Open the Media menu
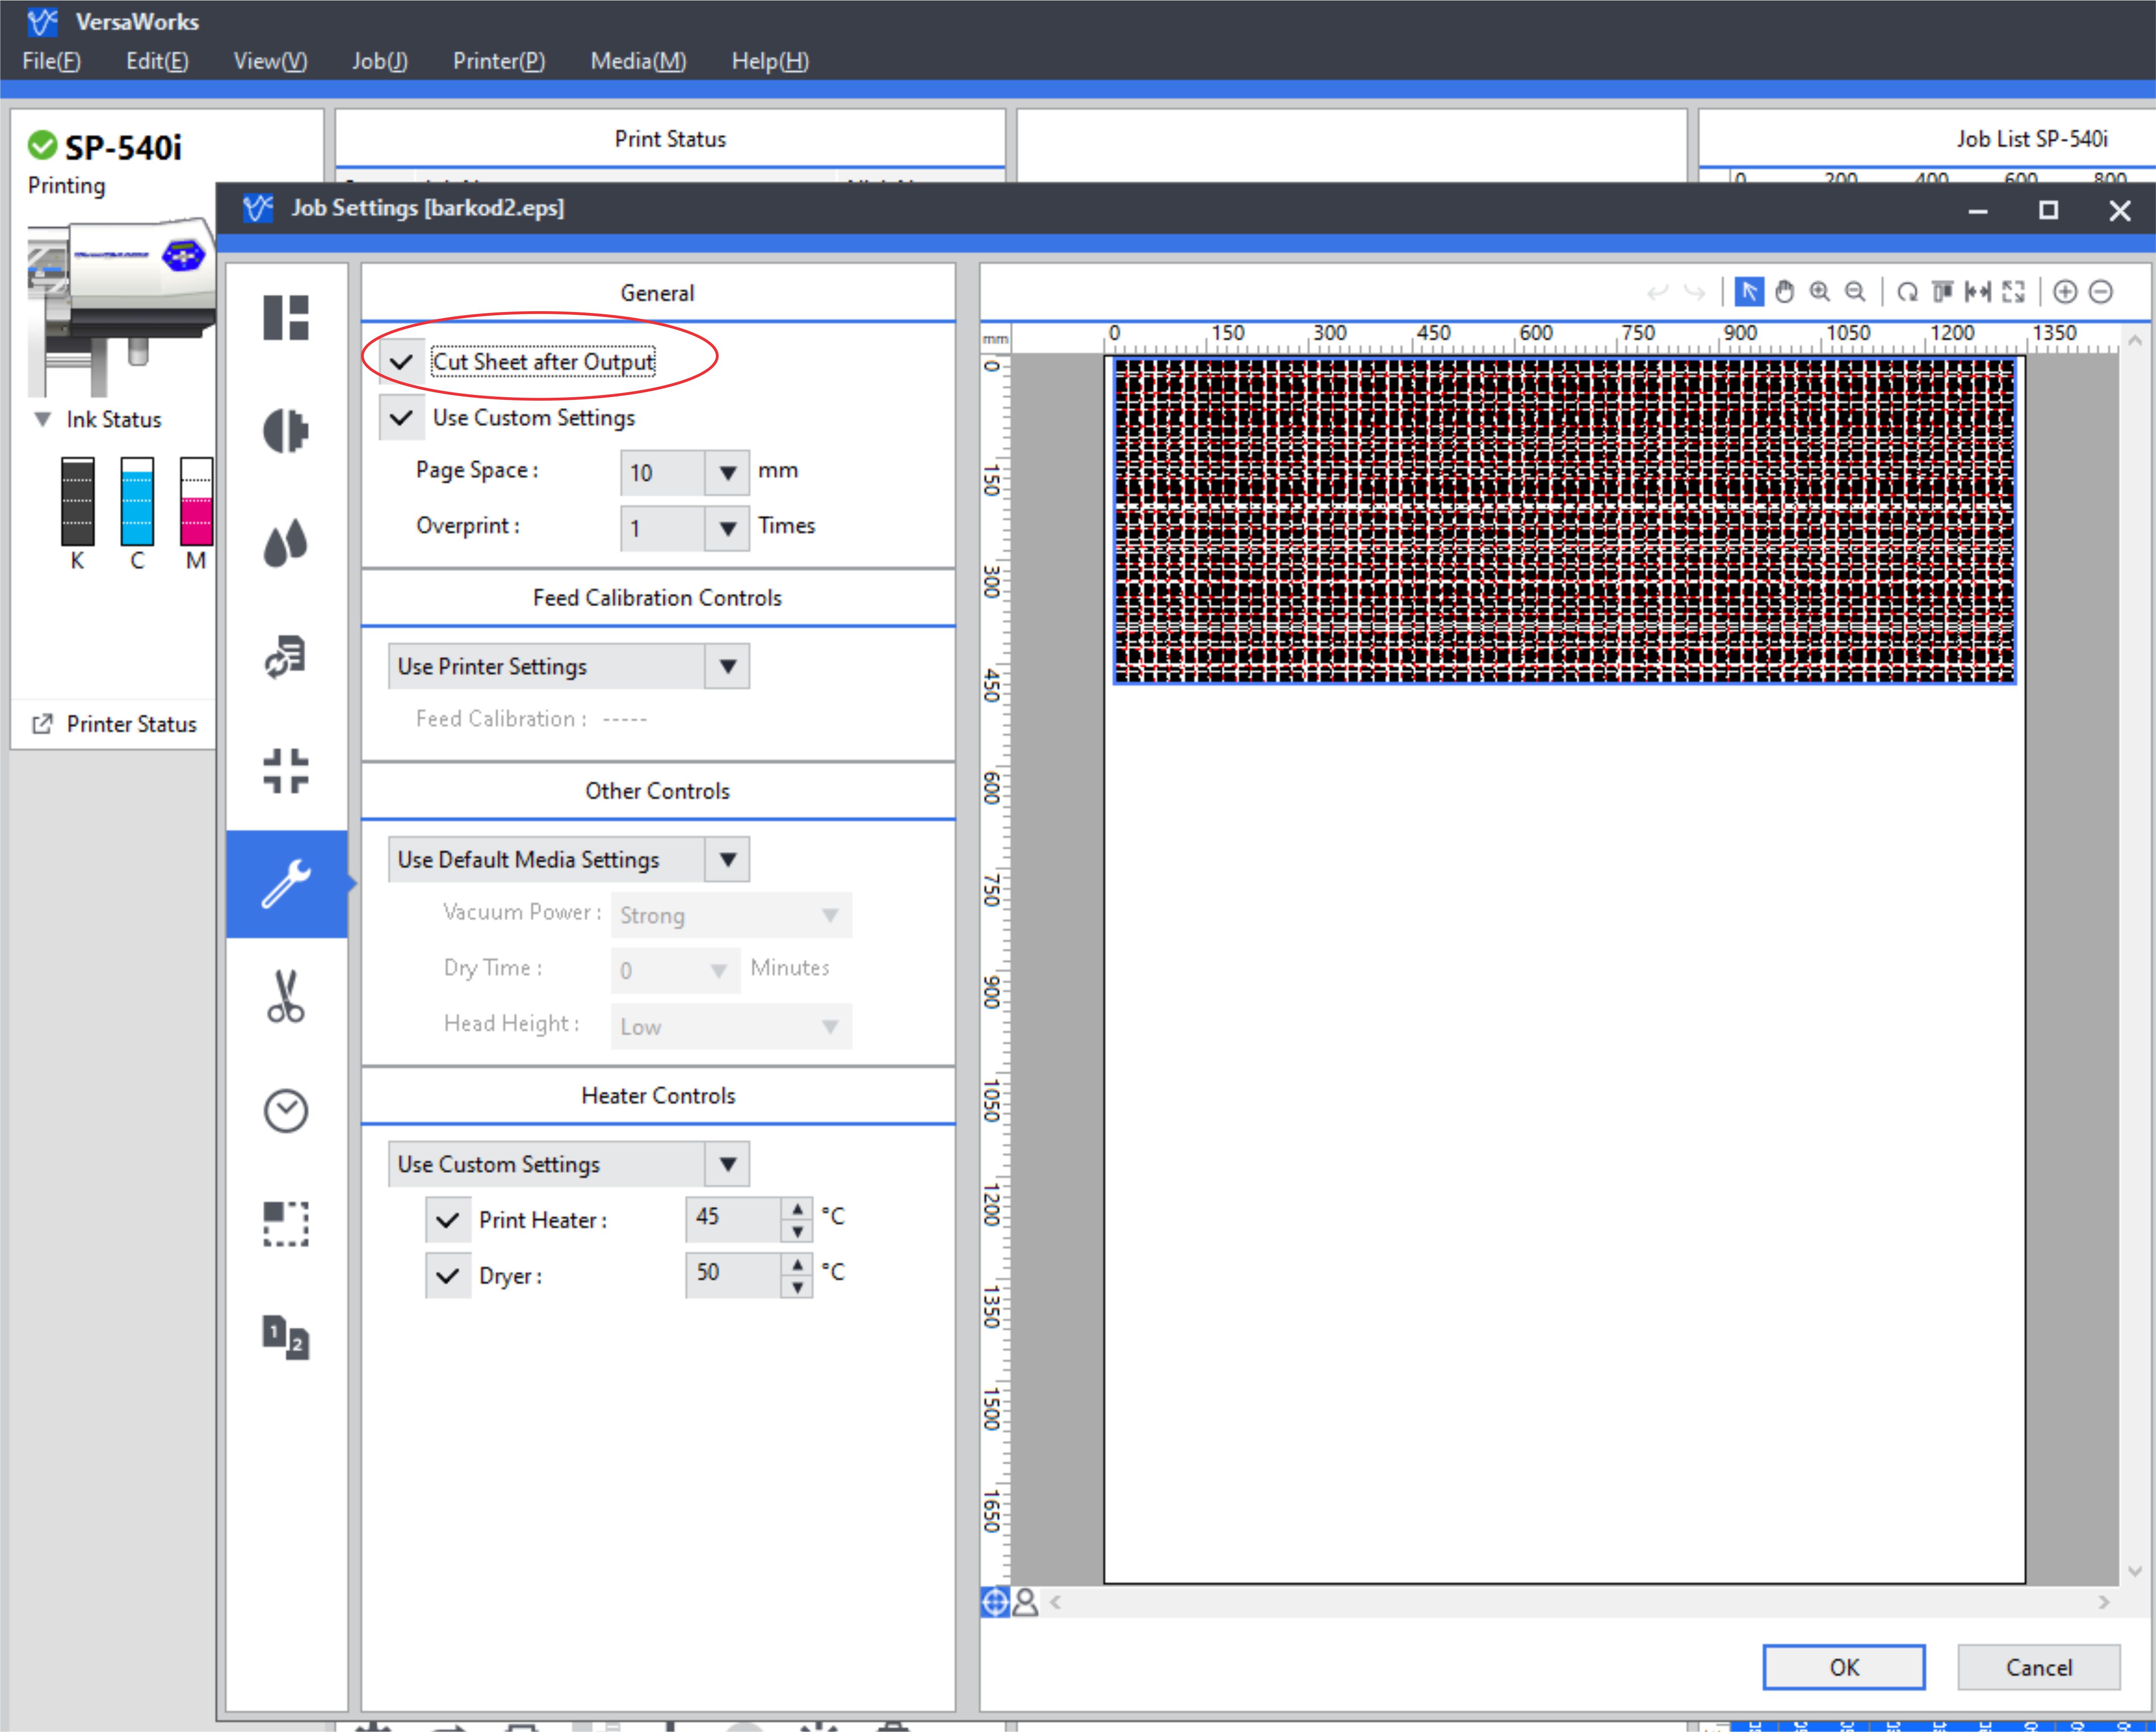Image resolution: width=2156 pixels, height=1732 pixels. pyautogui.click(x=638, y=61)
